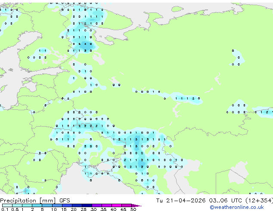Click the 15–20 mm legend swatch
The height and width of the screenshot is (211, 273).
coord(67,205)
